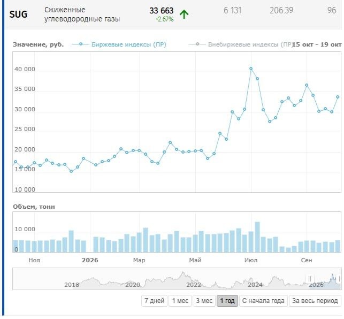
Task: Click the Июл x-axis label
Action: [251, 260]
